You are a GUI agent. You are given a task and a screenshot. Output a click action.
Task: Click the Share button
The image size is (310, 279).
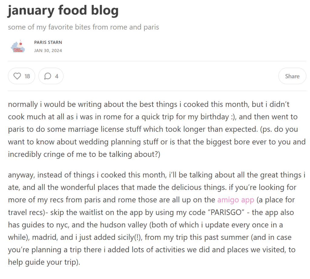(292, 76)
